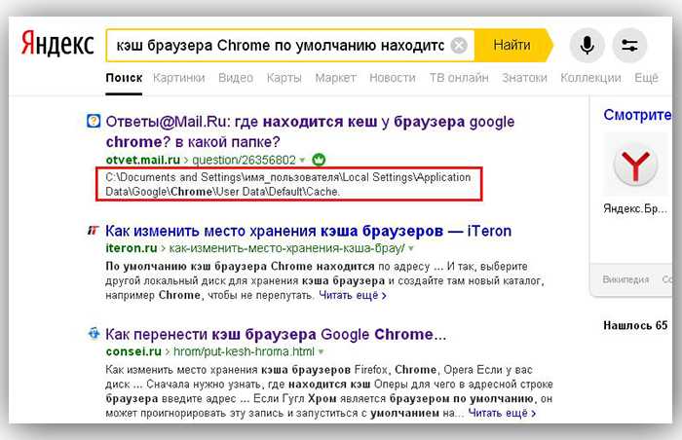The width and height of the screenshot is (682, 440).
Task: Open the iteron.ru domain link
Action: [x=131, y=248]
